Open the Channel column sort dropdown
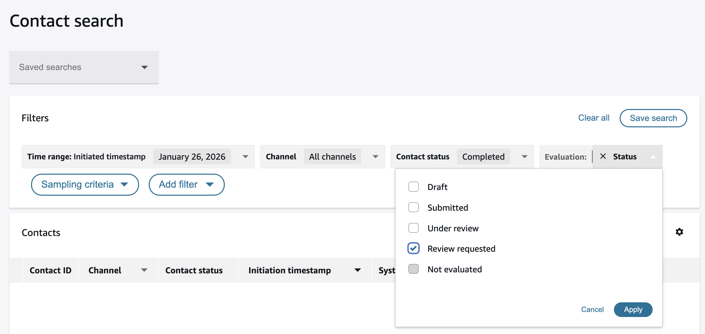The height and width of the screenshot is (334, 705). click(x=144, y=270)
